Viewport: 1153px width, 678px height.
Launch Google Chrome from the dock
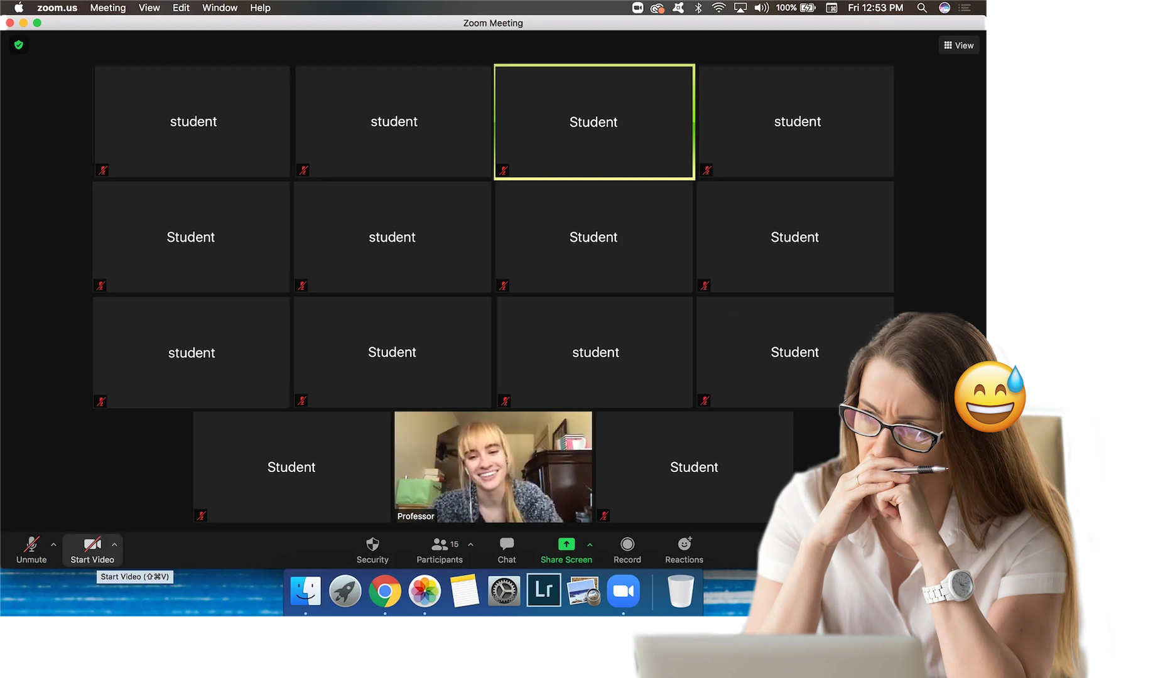click(385, 591)
